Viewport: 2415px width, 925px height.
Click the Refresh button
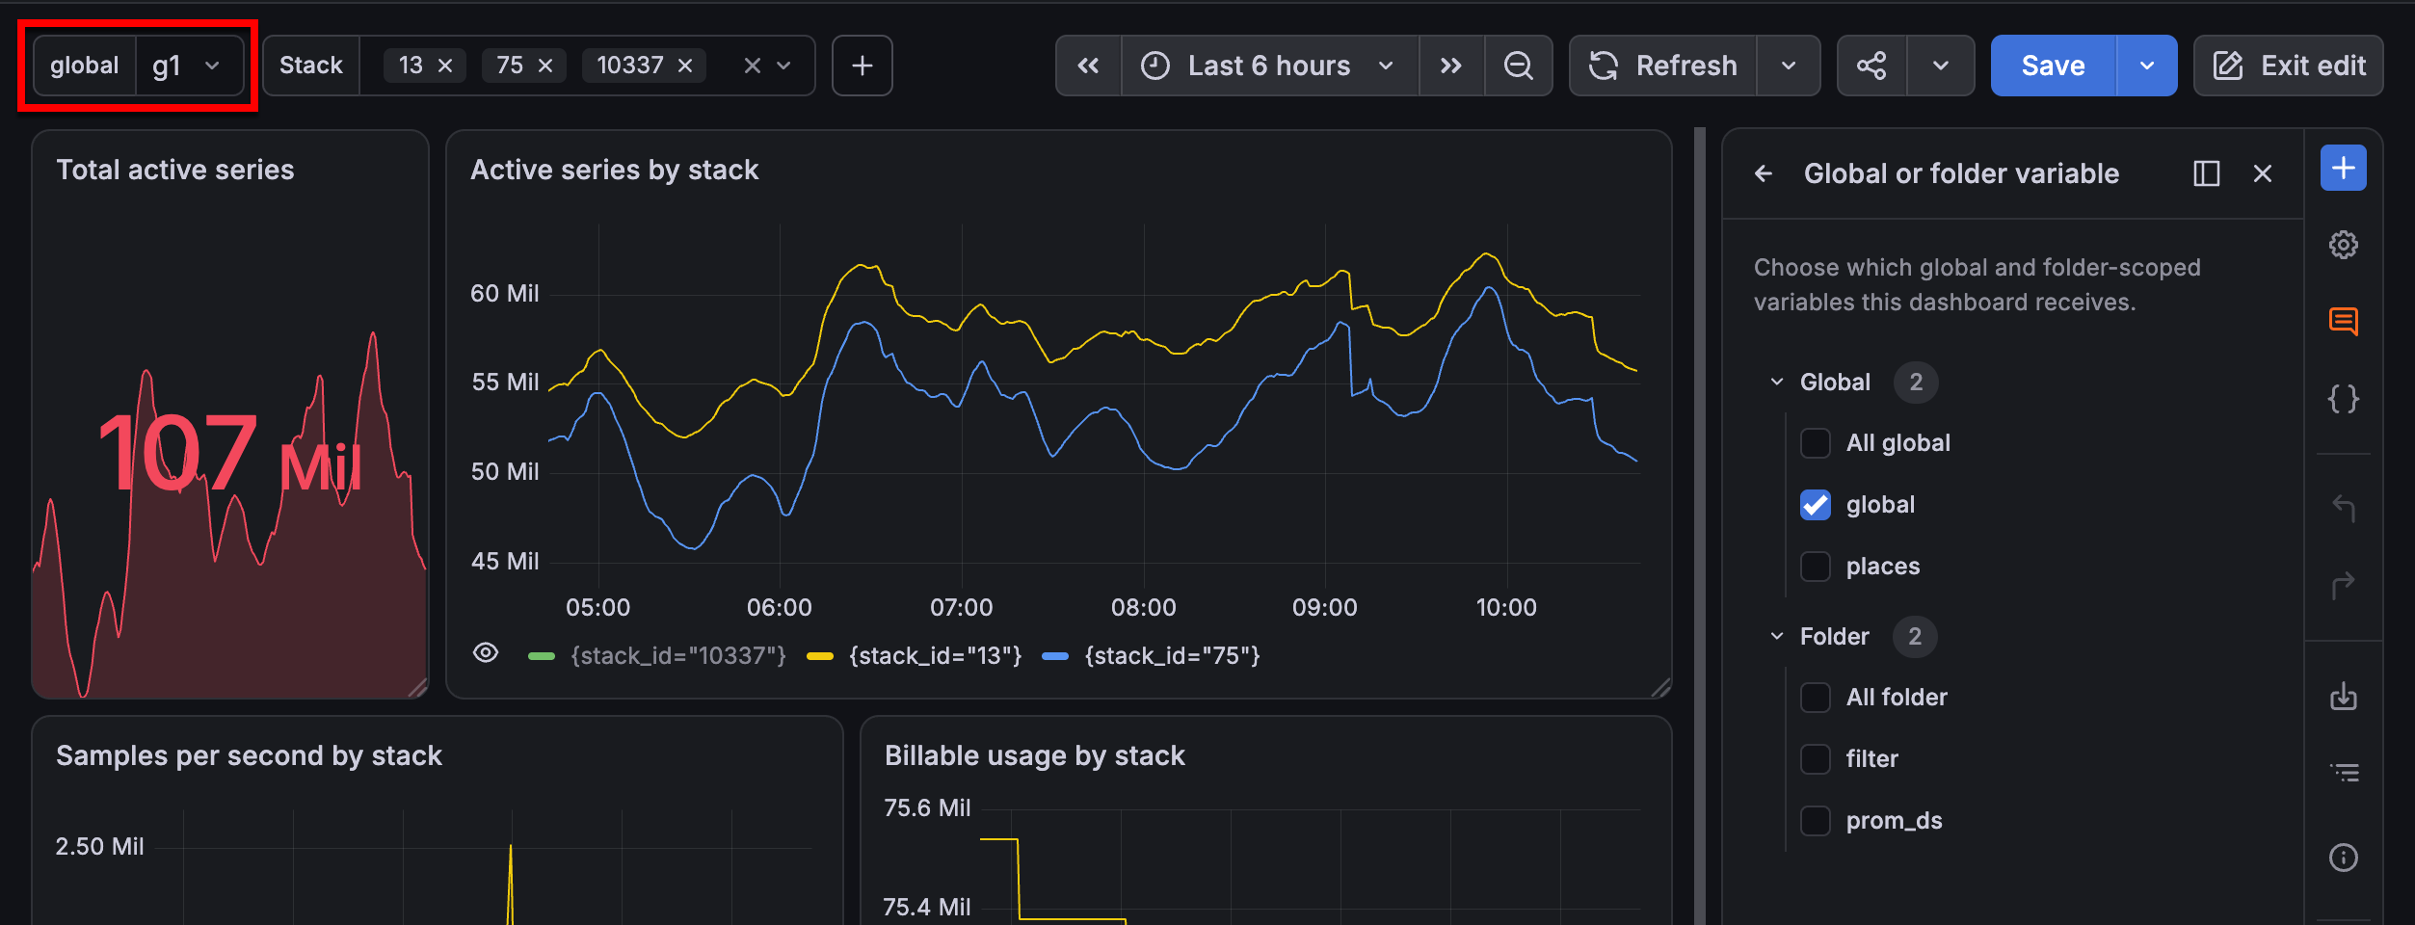[x=1663, y=66]
